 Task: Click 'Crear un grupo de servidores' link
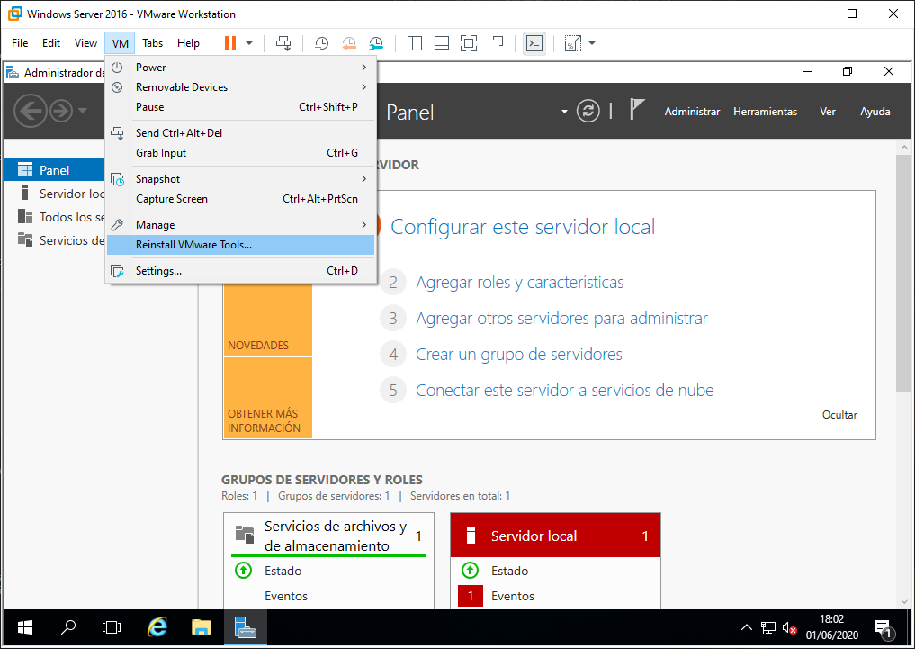(518, 355)
